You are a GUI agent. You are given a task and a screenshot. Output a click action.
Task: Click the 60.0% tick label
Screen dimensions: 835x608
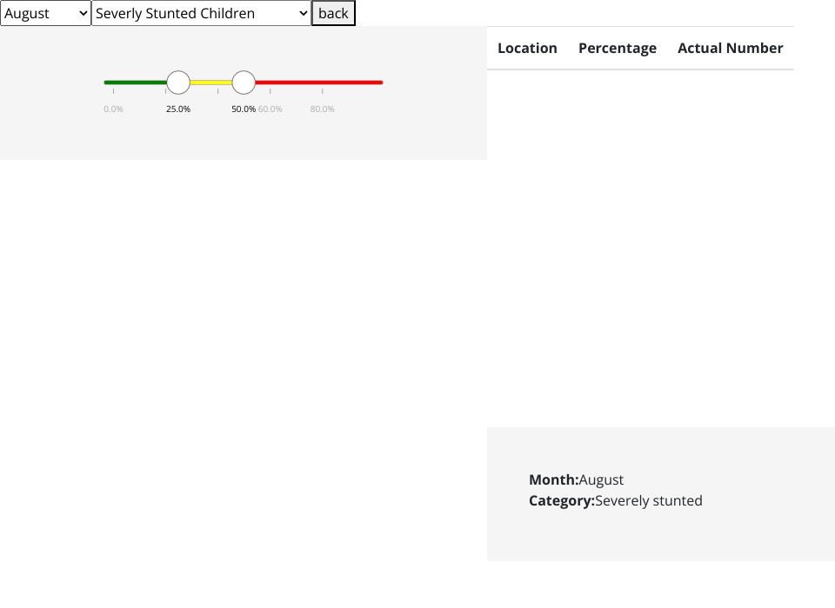(271, 109)
